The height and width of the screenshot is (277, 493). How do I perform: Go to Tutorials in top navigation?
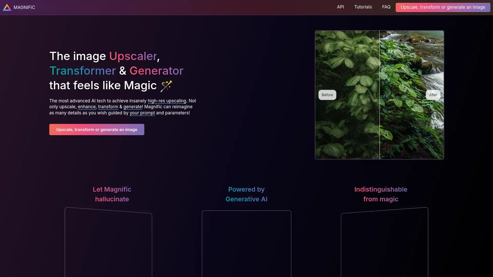(363, 7)
